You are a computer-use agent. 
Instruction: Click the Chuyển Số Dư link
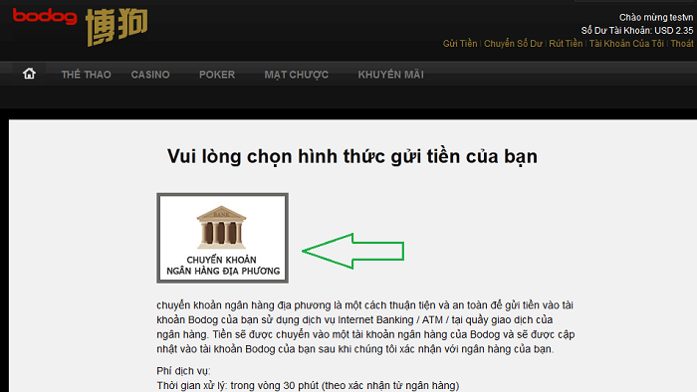coord(513,44)
